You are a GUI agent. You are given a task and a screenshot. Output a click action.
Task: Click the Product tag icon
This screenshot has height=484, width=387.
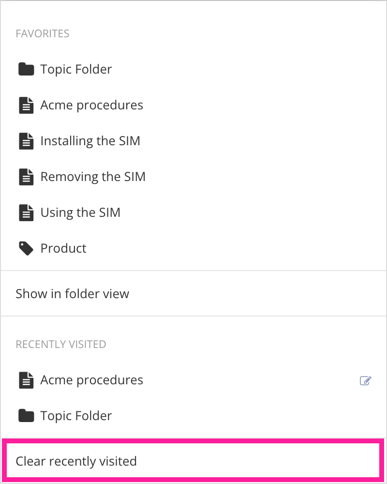click(26, 248)
